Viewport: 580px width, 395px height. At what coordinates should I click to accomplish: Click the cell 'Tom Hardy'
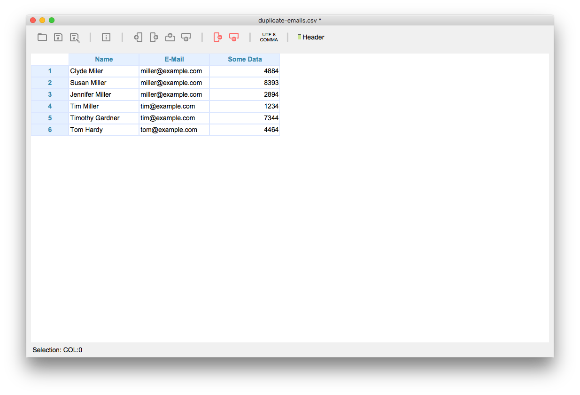(x=104, y=130)
